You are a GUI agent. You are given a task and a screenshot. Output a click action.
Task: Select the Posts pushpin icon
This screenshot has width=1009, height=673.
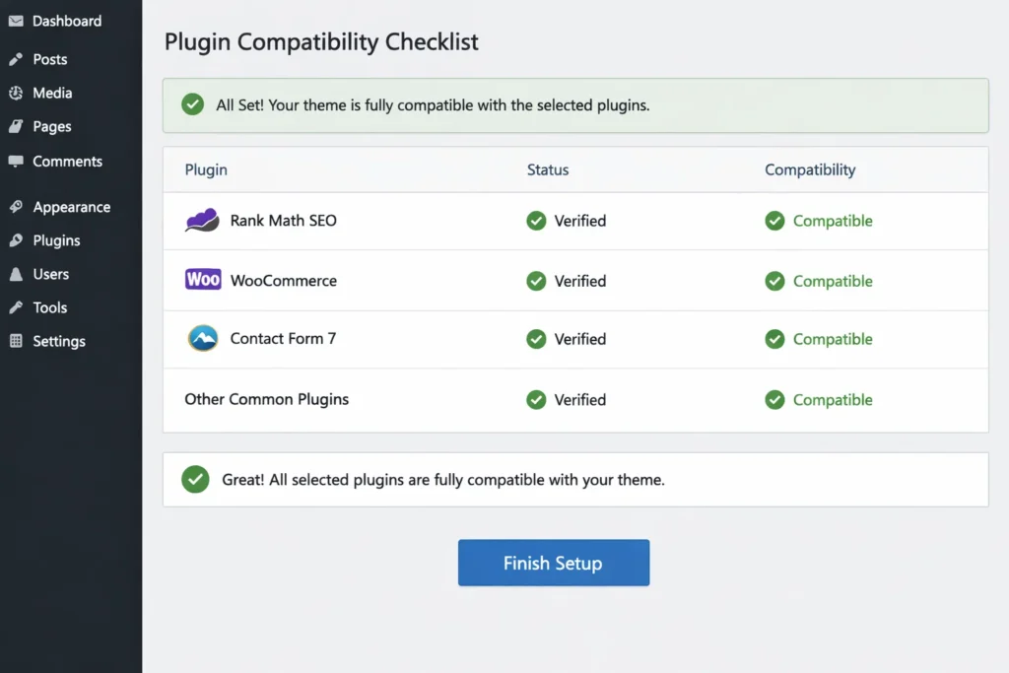tap(15, 59)
